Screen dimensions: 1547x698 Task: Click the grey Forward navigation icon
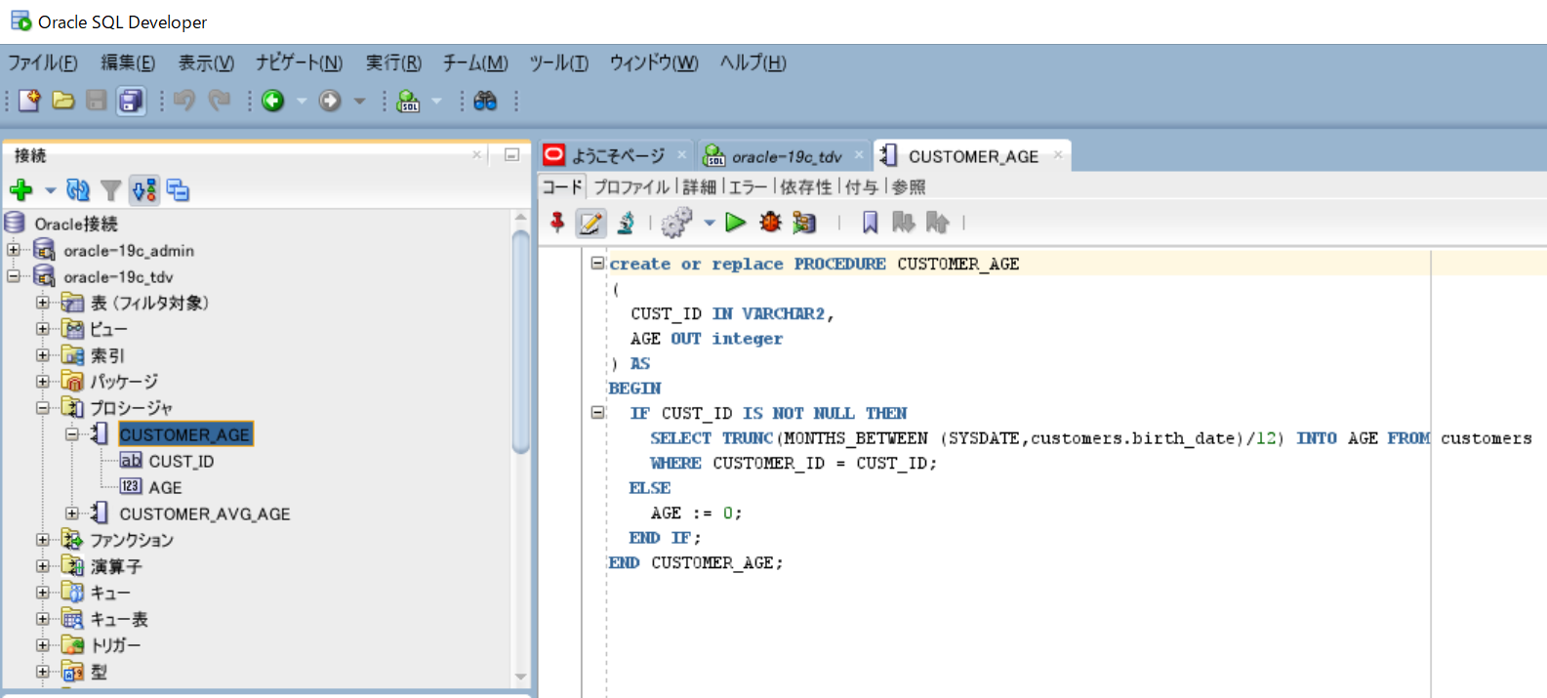(x=331, y=100)
